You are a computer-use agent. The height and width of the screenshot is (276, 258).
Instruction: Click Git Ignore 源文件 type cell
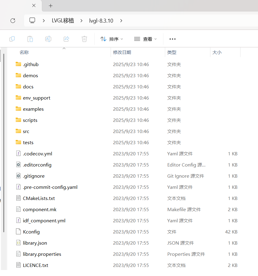tap(186, 176)
